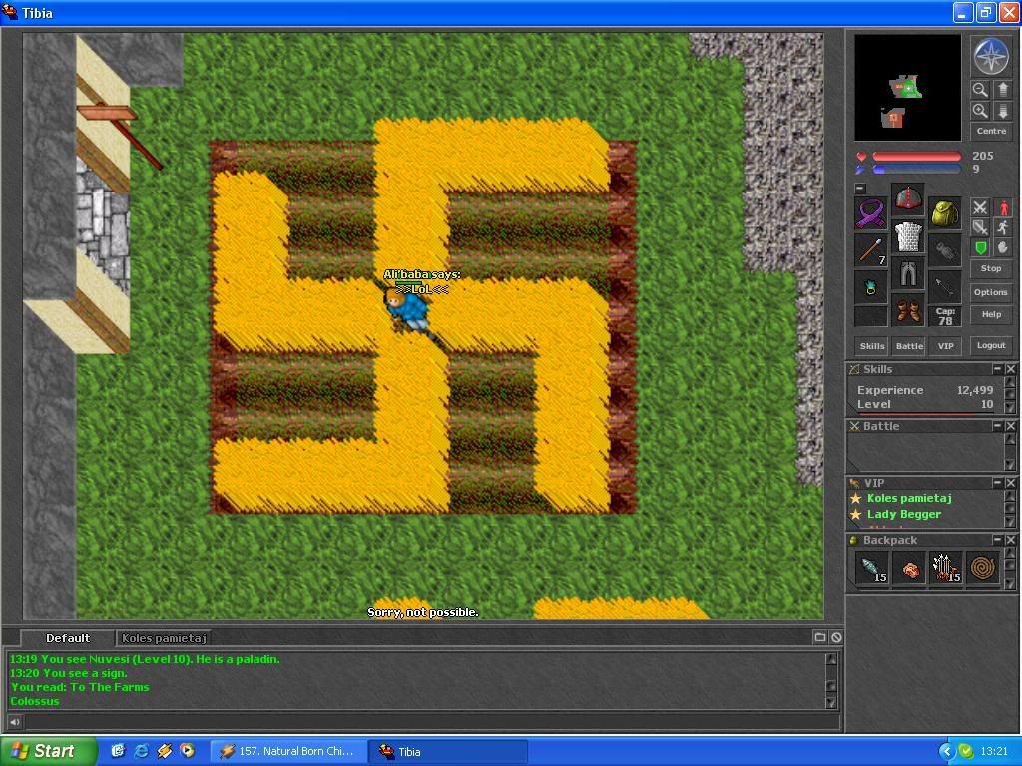Select the coiled rope in Backpack
1022x766 pixels.
[983, 568]
